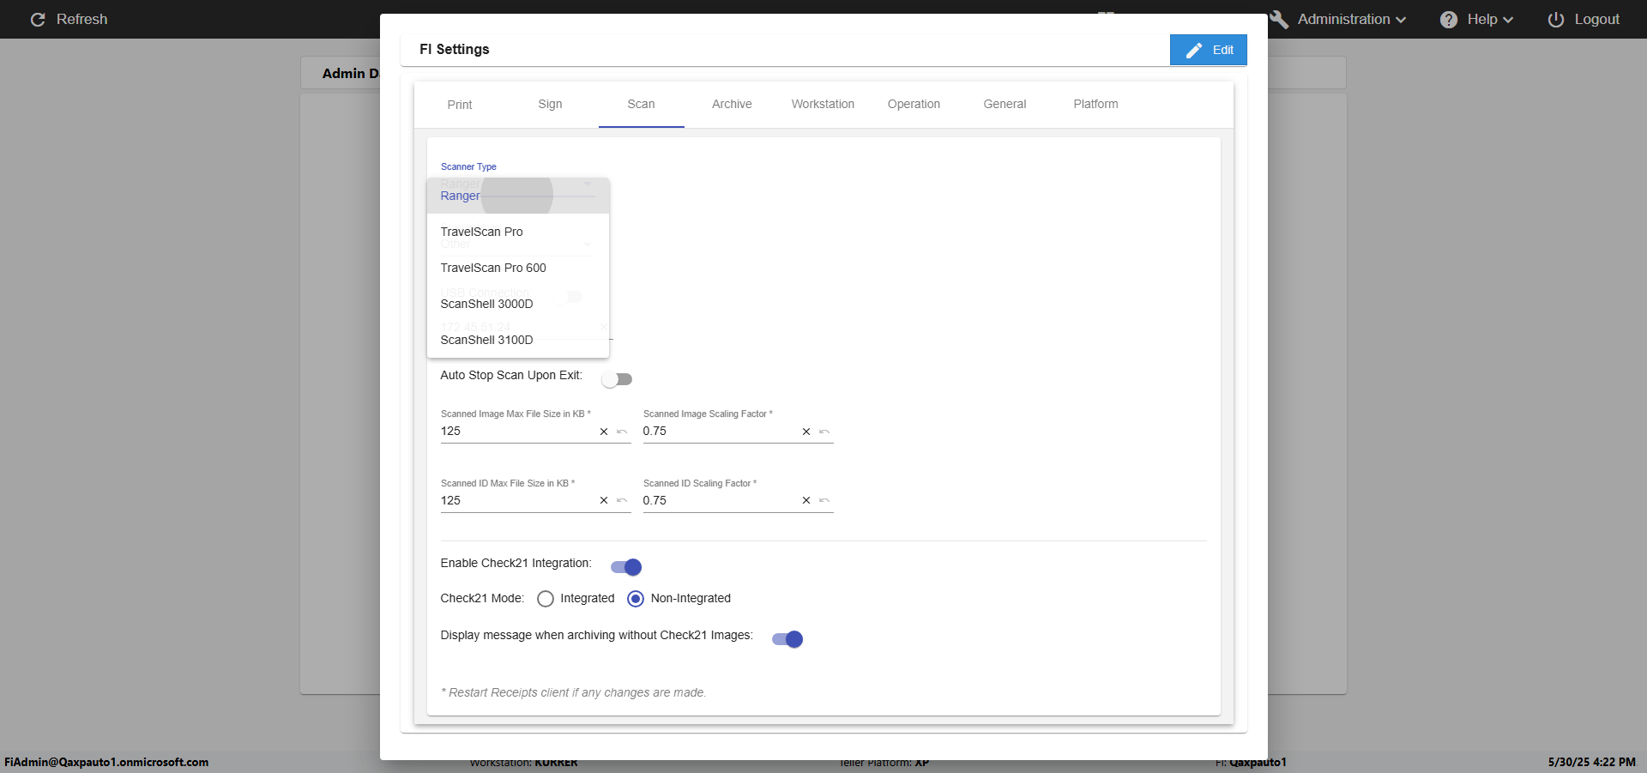Open the Workstation settings tab
1647x773 pixels.
[x=823, y=104]
